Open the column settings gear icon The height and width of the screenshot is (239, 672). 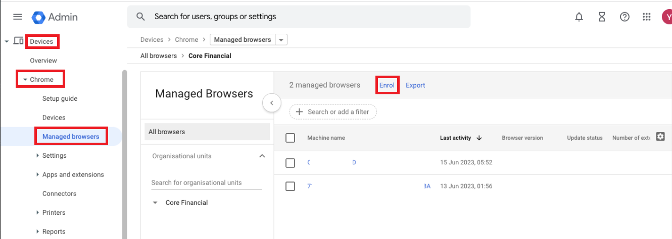[x=660, y=137]
